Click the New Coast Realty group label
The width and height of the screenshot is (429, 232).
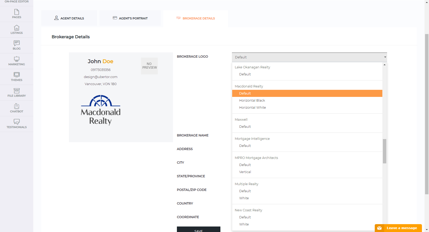[x=248, y=210]
